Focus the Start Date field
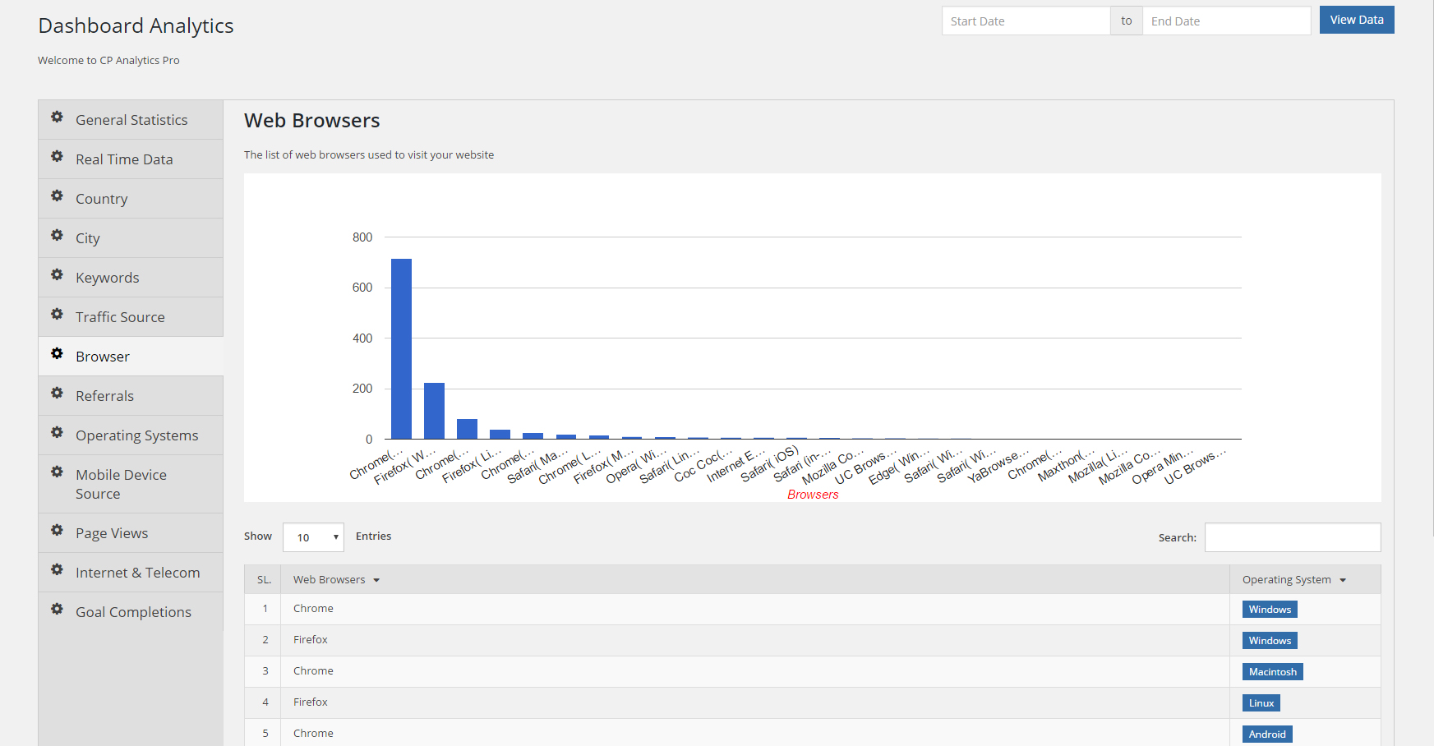Image resolution: width=1434 pixels, height=746 pixels. (x=1026, y=21)
